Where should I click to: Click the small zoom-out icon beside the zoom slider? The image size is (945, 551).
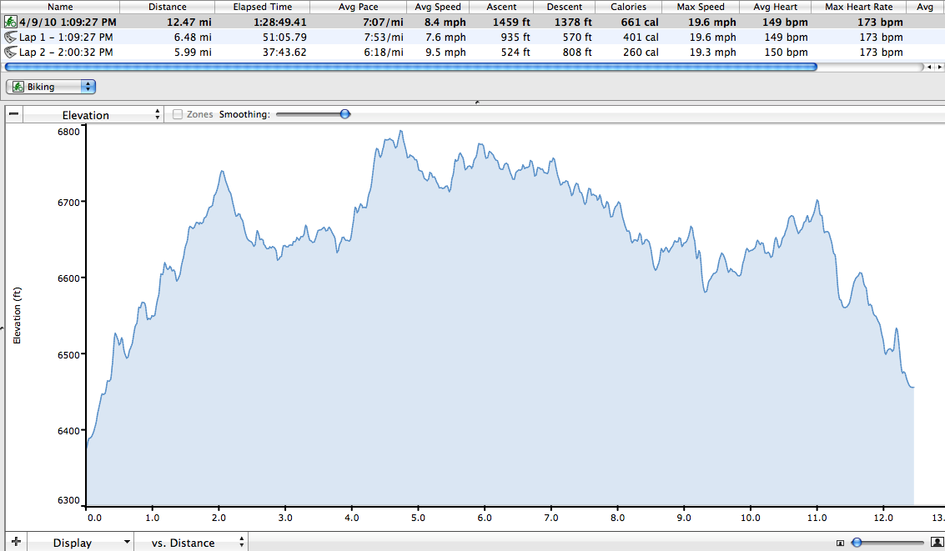[839, 543]
